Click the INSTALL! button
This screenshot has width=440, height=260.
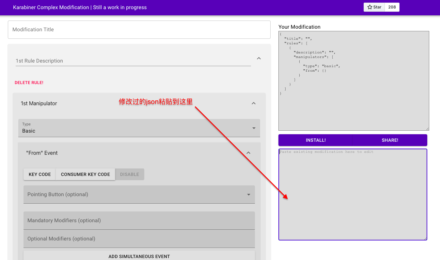tap(316, 140)
